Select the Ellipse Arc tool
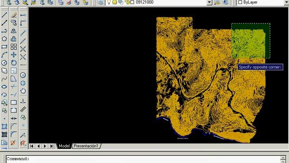The image size is (289, 163). (4, 95)
